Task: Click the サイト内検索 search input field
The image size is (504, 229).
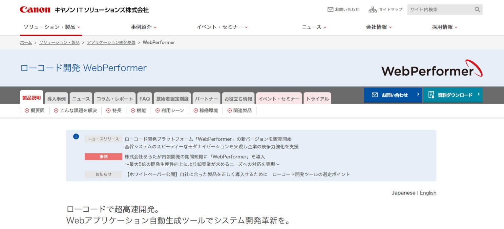Action: coord(440,10)
